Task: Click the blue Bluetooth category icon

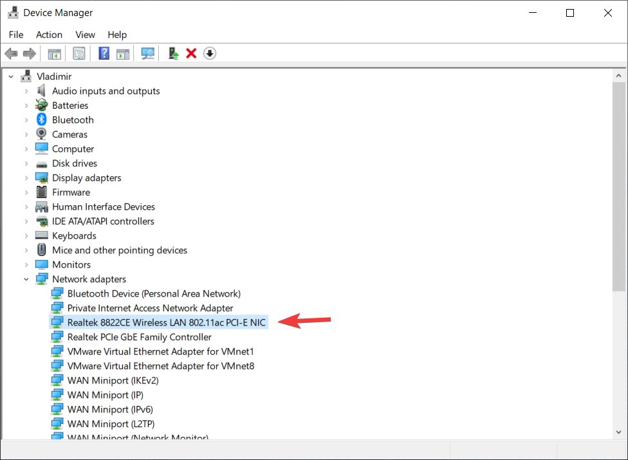Action: pyautogui.click(x=42, y=119)
